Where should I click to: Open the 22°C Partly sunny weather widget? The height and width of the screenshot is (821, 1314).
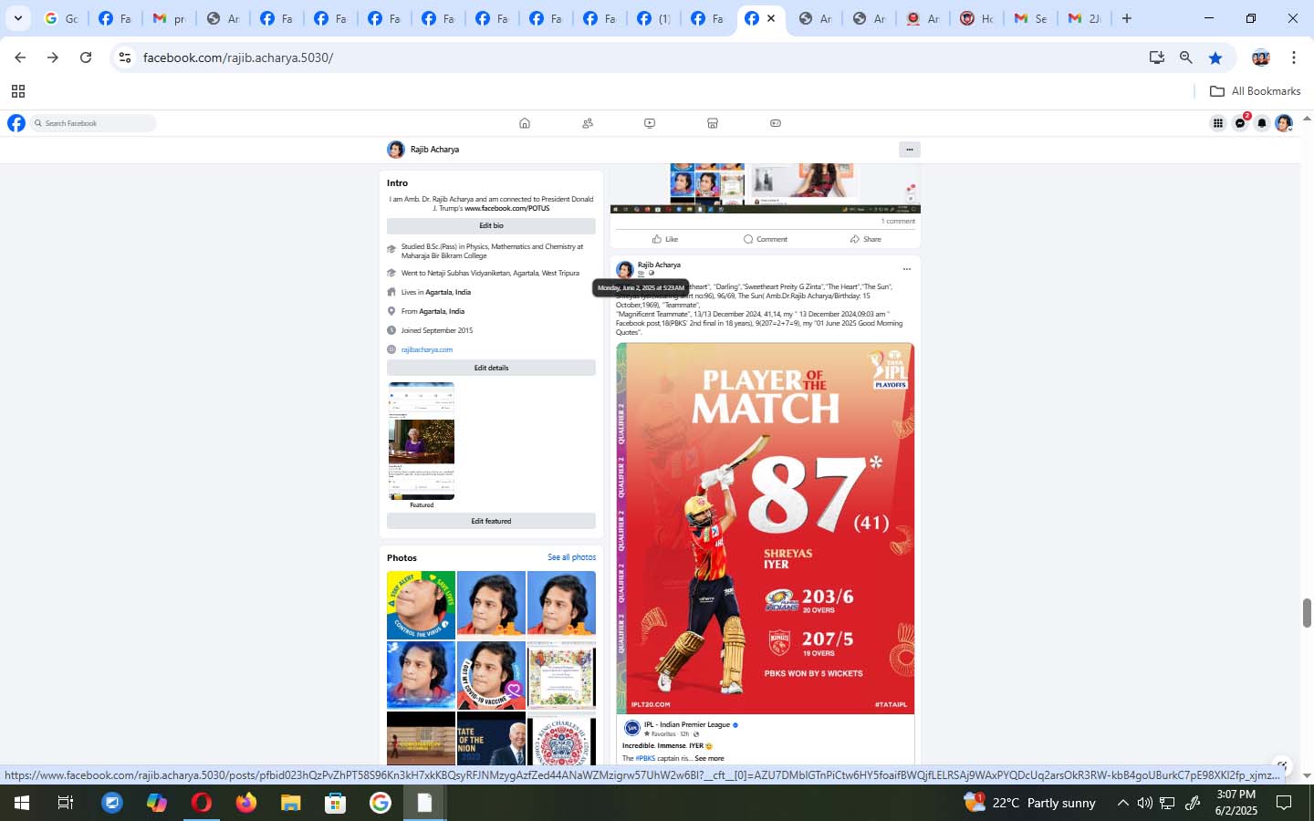pyautogui.click(x=1029, y=803)
